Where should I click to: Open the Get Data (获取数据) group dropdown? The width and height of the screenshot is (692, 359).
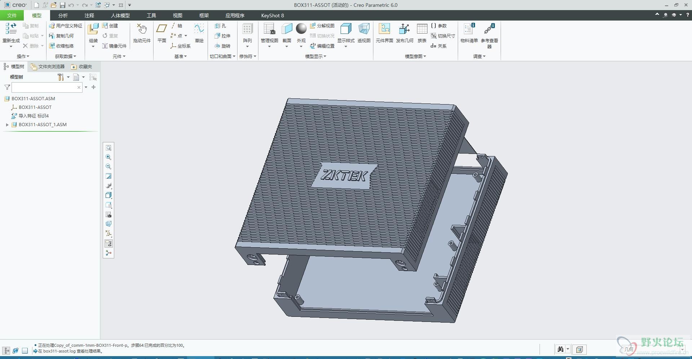pyautogui.click(x=66, y=56)
